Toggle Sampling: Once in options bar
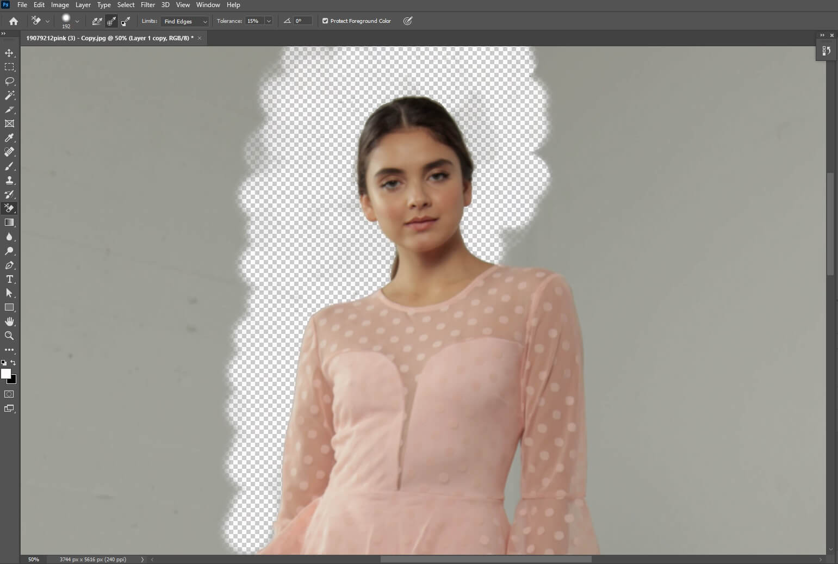This screenshot has width=838, height=564. pyautogui.click(x=111, y=21)
